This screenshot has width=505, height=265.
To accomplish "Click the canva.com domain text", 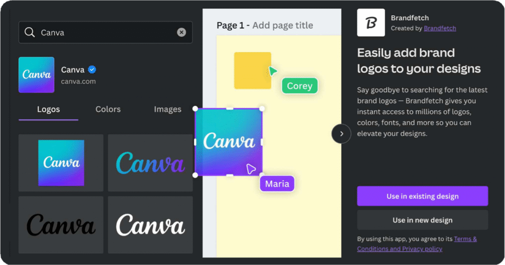I will pos(78,81).
